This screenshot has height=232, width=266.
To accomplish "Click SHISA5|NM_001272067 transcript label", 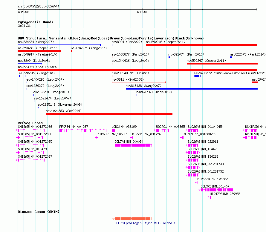I will [x=35, y=156].
